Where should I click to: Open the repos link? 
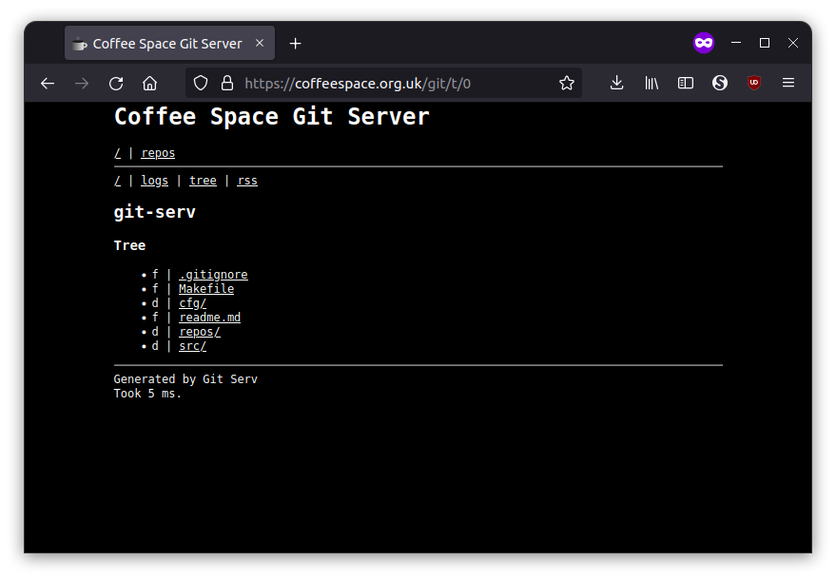(158, 153)
